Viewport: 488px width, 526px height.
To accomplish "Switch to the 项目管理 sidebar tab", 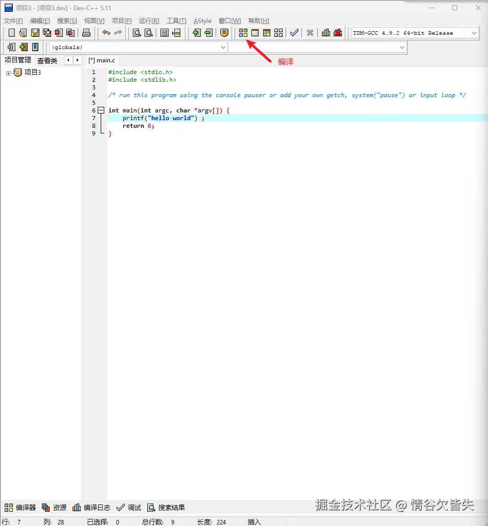I will pos(18,60).
